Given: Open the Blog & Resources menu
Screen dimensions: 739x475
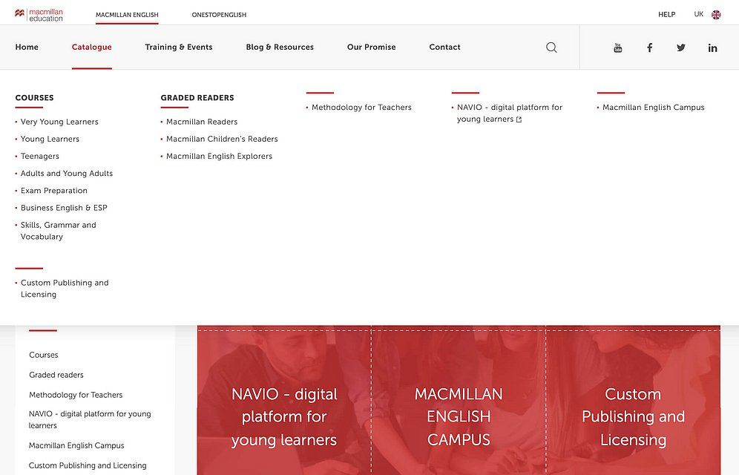Looking at the screenshot, I should [x=280, y=47].
